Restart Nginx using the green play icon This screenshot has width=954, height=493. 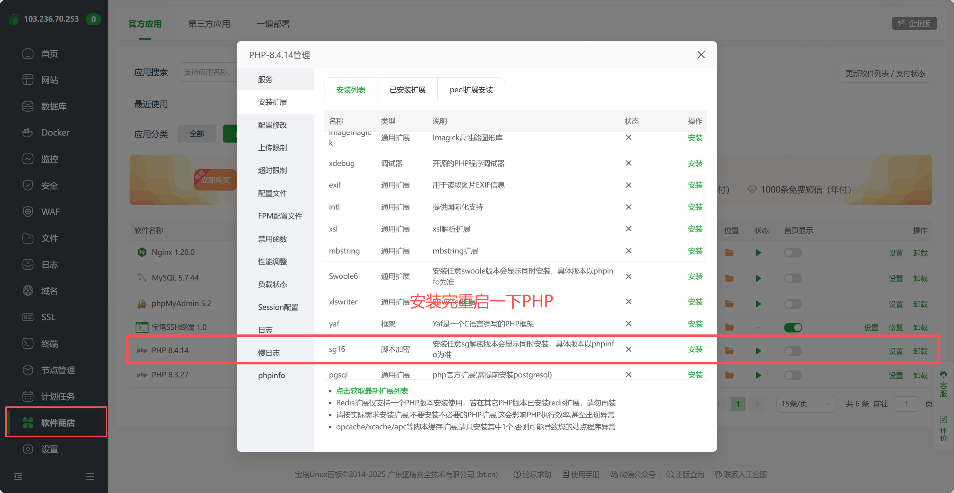point(758,252)
